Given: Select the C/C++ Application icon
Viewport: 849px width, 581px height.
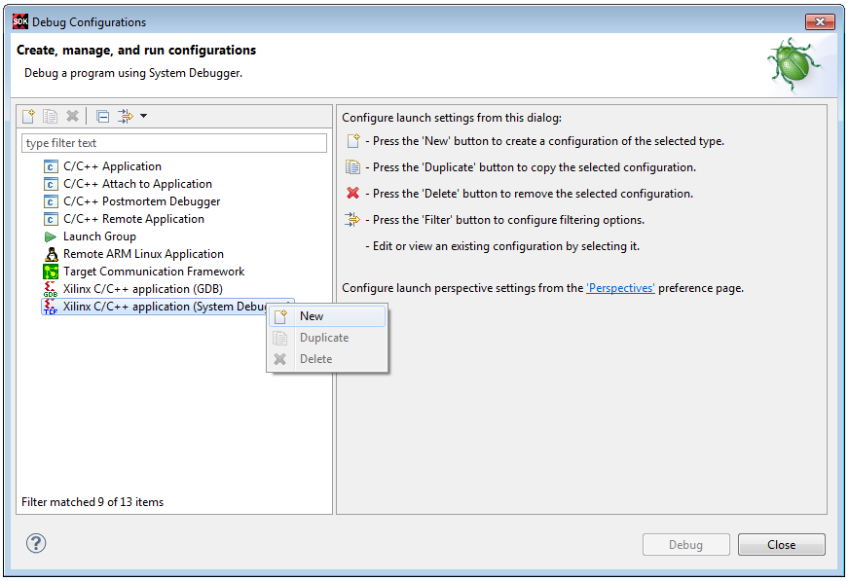Looking at the screenshot, I should coord(51,166).
